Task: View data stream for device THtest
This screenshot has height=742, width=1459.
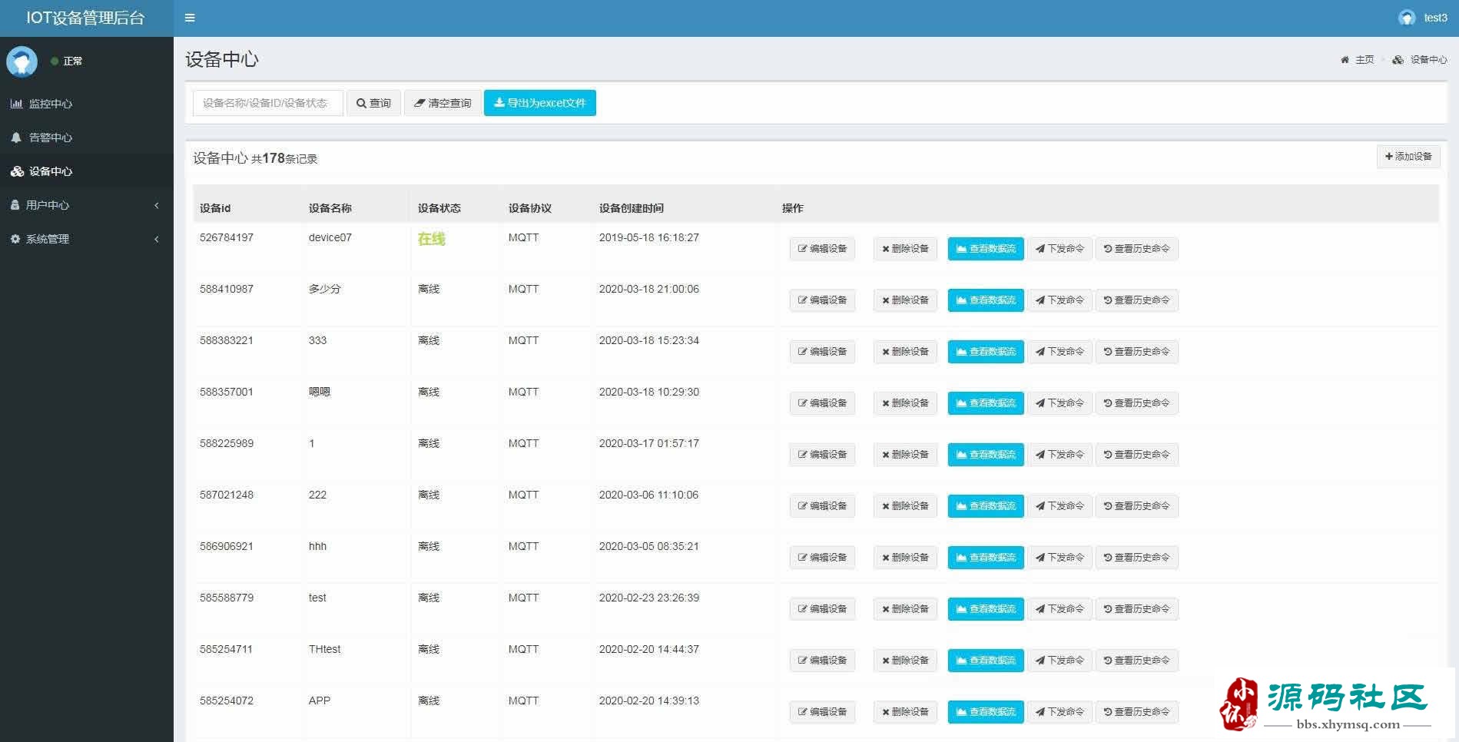Action: point(986,661)
